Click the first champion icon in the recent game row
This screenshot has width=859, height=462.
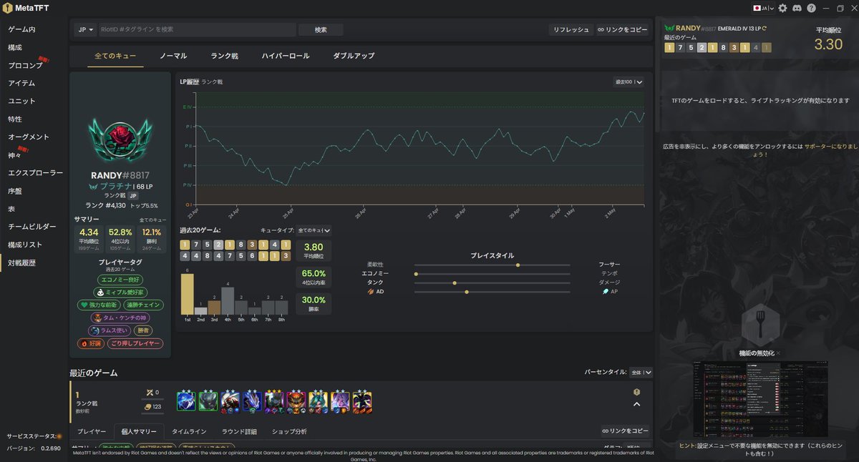186,401
